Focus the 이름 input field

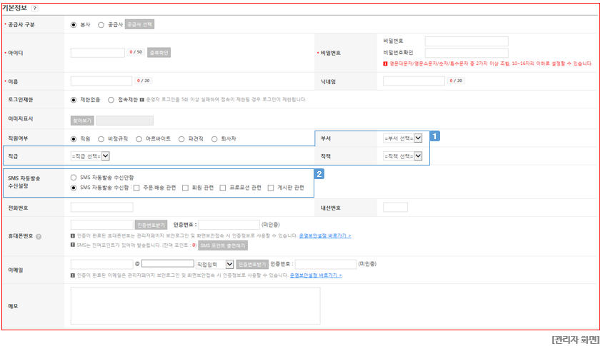101,81
